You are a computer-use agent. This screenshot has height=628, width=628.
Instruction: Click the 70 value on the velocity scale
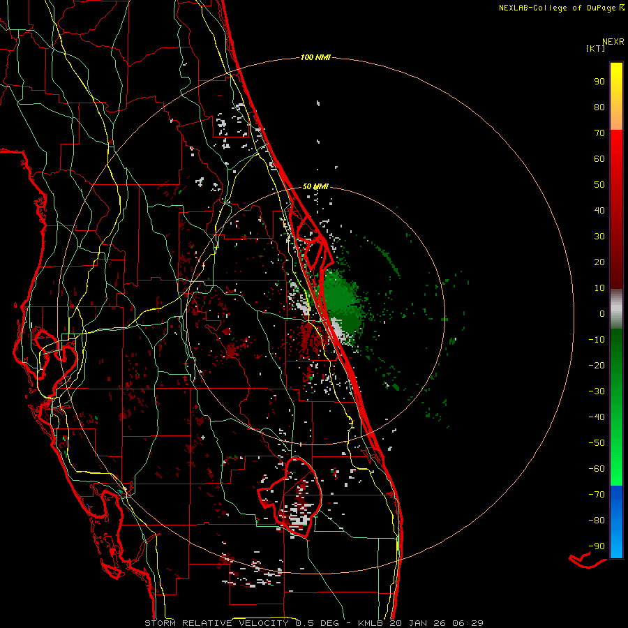[599, 133]
